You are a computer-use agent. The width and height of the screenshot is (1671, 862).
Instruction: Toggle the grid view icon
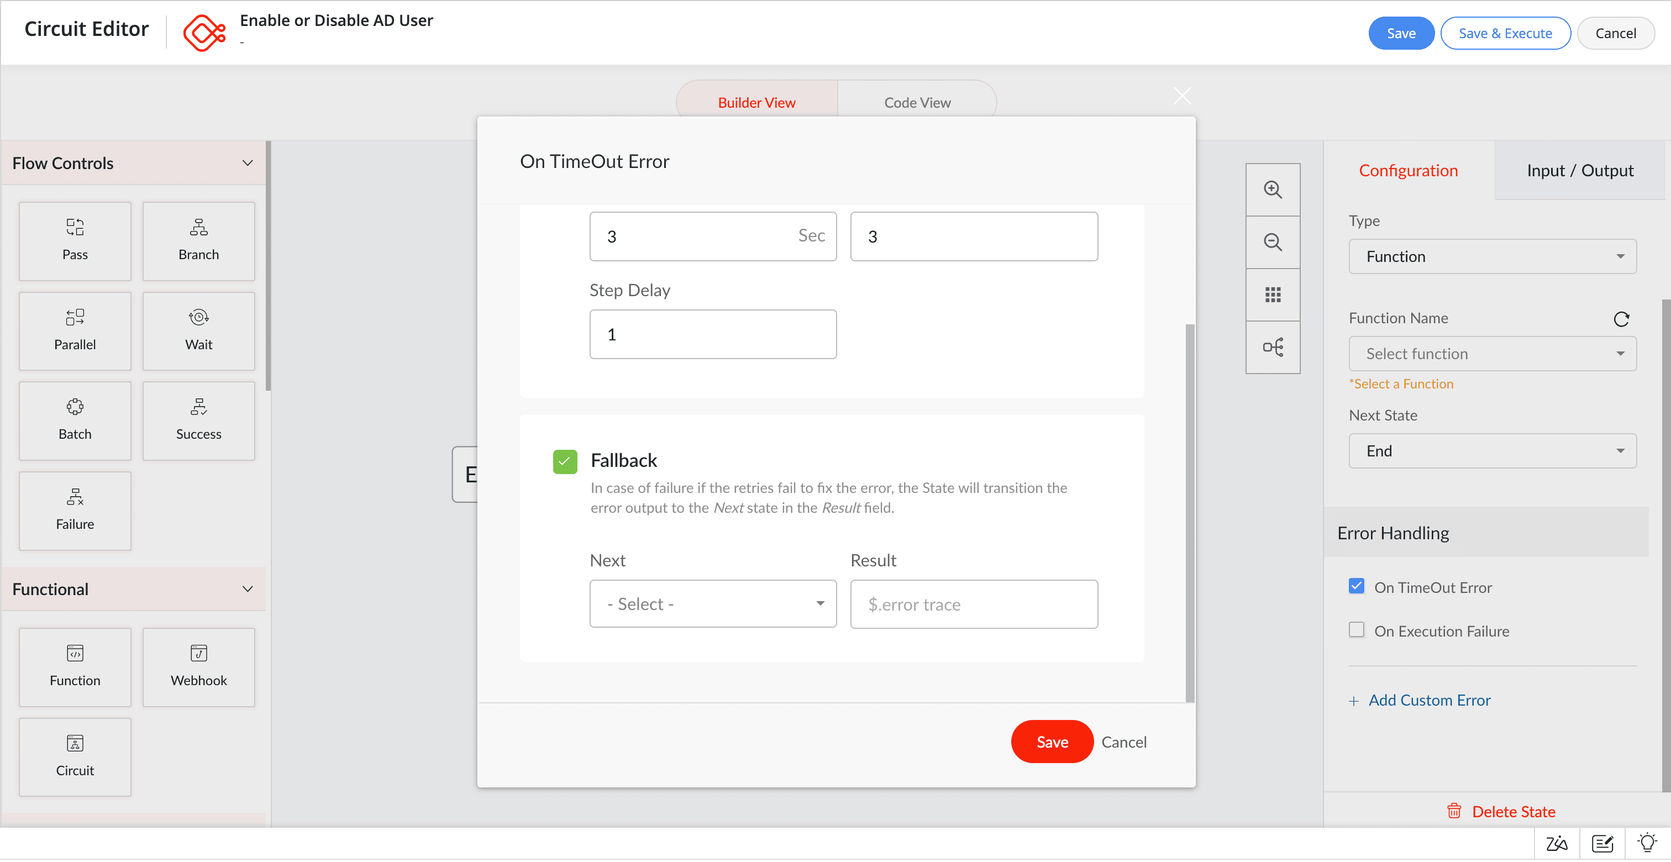(1272, 295)
